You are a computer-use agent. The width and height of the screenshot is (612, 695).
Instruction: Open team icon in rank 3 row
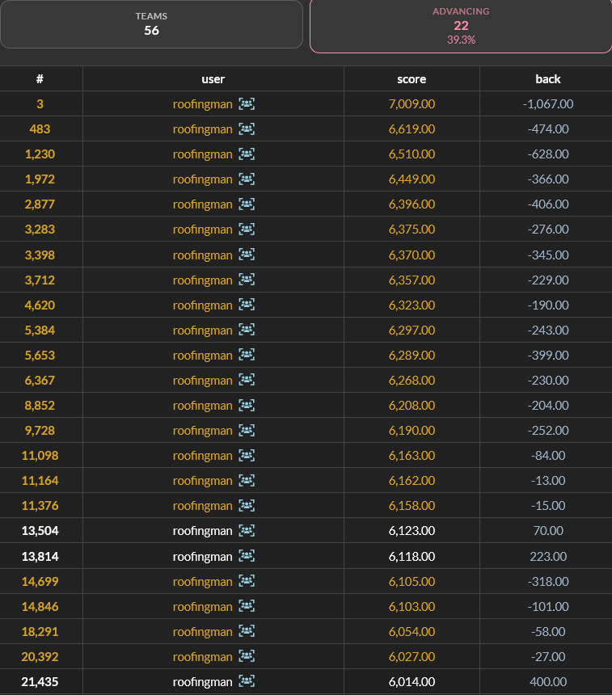point(247,103)
